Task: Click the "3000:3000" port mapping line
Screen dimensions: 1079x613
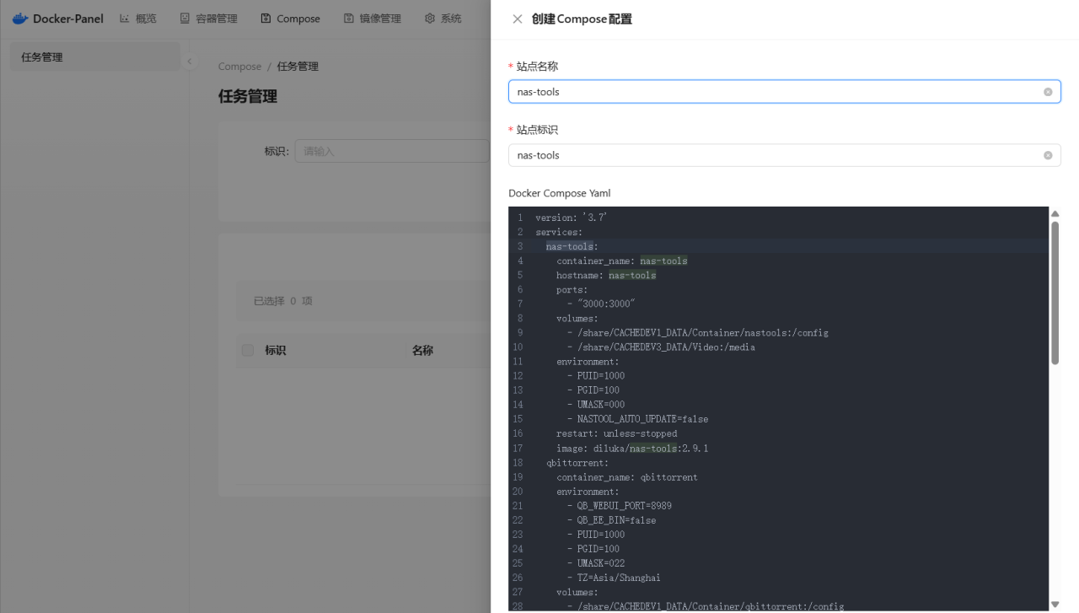Action: [x=601, y=304]
